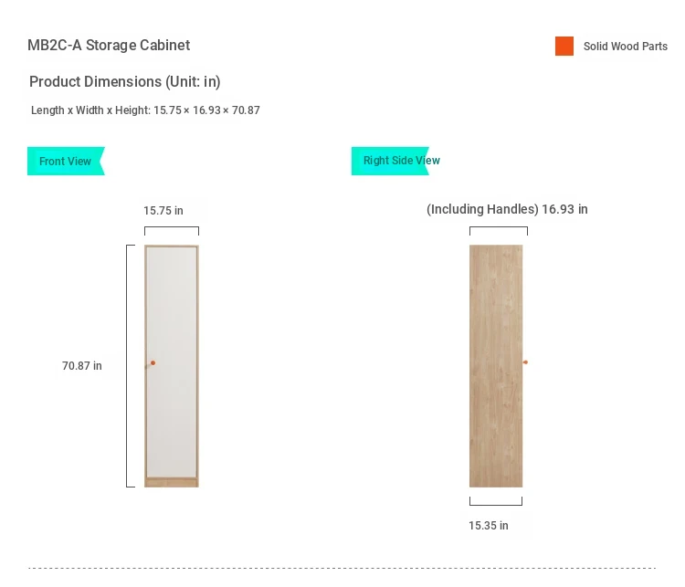Click the Right Side View banner label
685x587 pixels.
[402, 161]
